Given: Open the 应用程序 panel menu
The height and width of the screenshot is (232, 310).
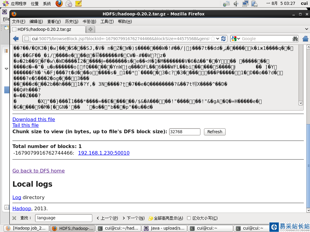Looking at the screenshot, I should pos(18,4).
